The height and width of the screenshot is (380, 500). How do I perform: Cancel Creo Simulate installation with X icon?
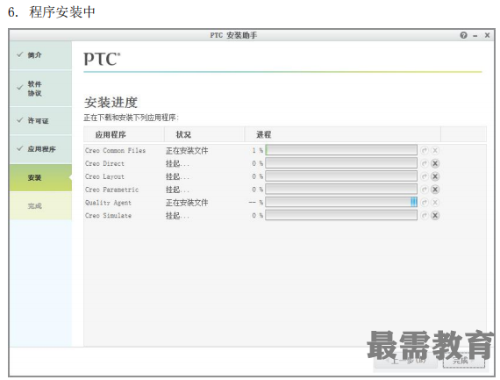tap(435, 215)
